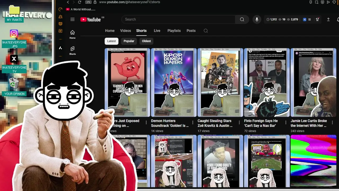339x191 pixels.
Task: Open three-dot menu for Fivio Foreign Short
Action: (x=286, y=122)
